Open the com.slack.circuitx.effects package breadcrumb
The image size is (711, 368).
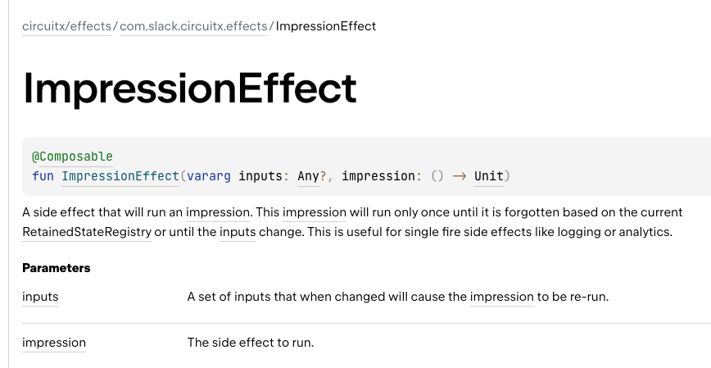[x=193, y=26]
